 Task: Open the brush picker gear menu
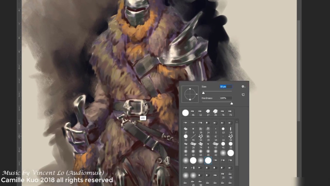coord(243,87)
